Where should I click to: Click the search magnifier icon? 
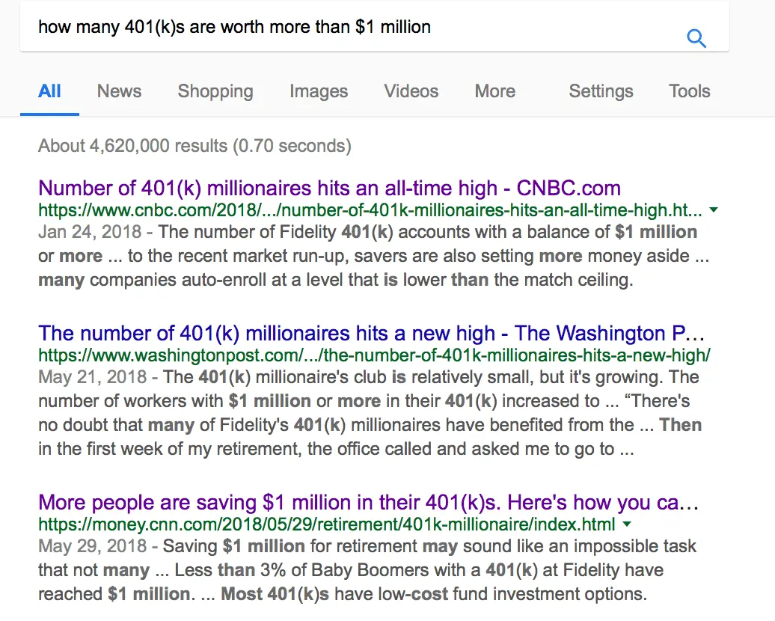coord(696,37)
